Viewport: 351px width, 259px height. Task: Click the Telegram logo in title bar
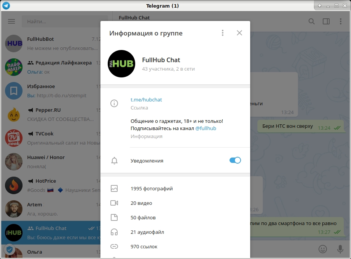tap(6, 6)
